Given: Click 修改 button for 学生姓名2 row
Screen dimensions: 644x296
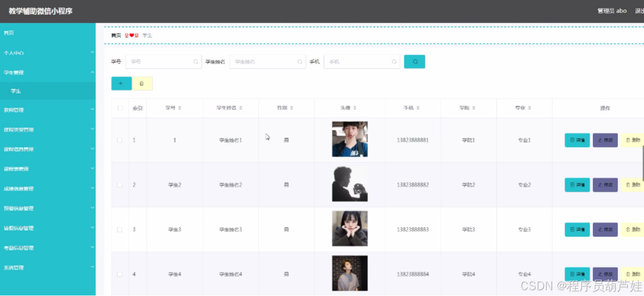Looking at the screenshot, I should (x=605, y=185).
